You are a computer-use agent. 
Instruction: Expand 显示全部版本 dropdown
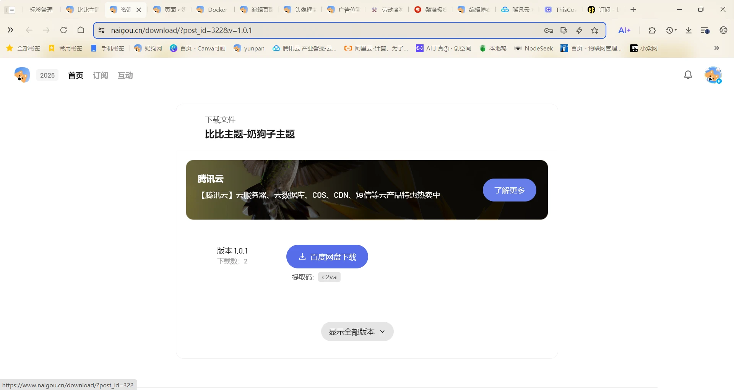pyautogui.click(x=357, y=331)
